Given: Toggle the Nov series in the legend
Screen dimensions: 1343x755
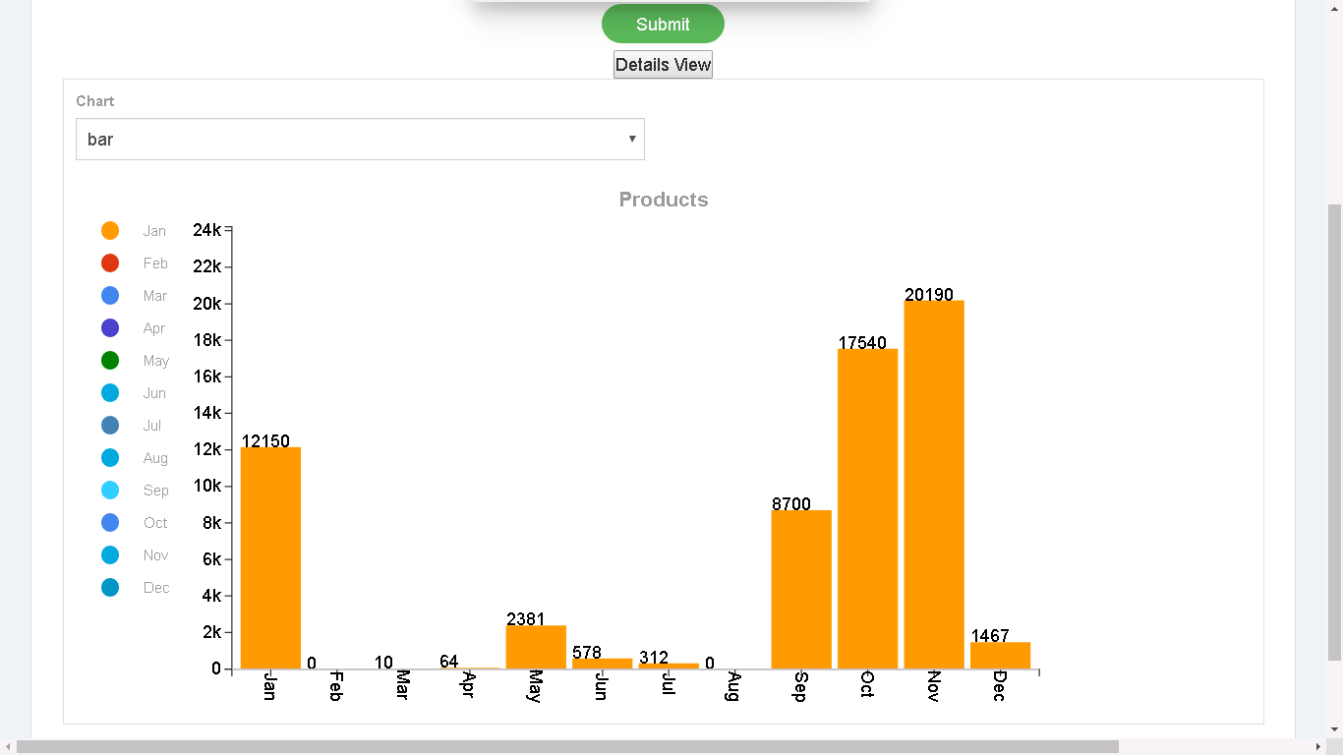Looking at the screenshot, I should [109, 554].
